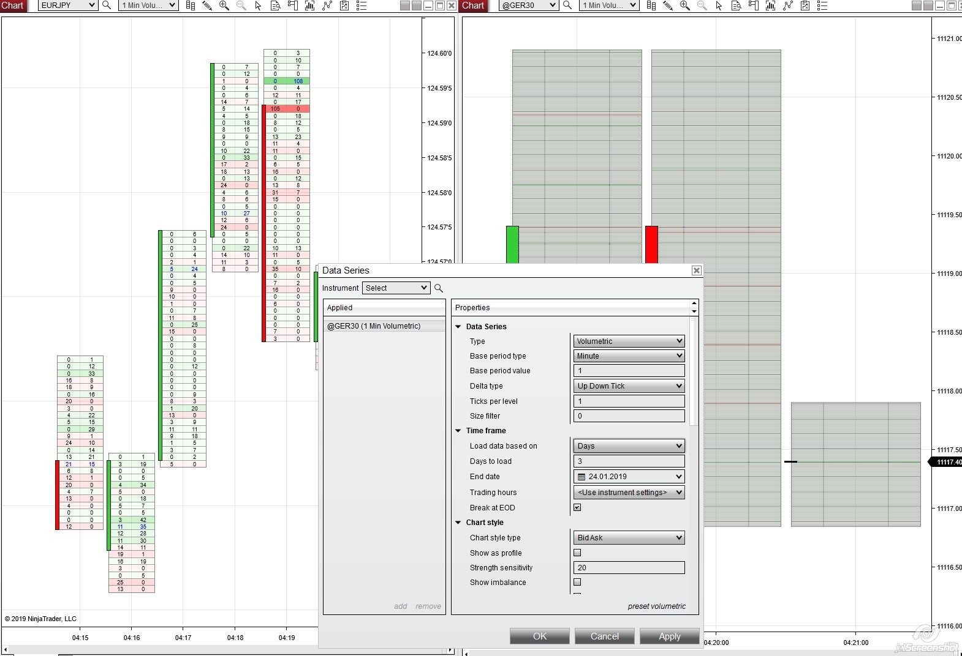Click the preset volumetric link
Screen dimensions: 962x656
point(657,606)
